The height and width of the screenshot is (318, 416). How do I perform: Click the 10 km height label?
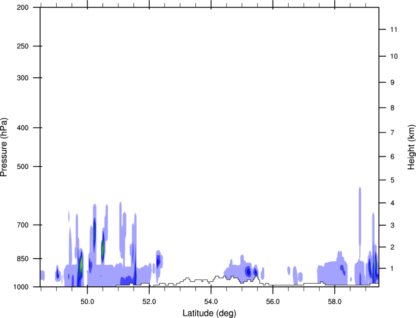[394, 56]
